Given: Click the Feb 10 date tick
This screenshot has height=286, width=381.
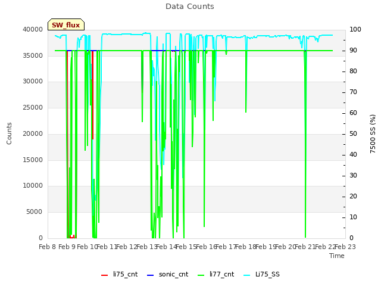Looking at the screenshot, I should pyautogui.click(x=87, y=247).
